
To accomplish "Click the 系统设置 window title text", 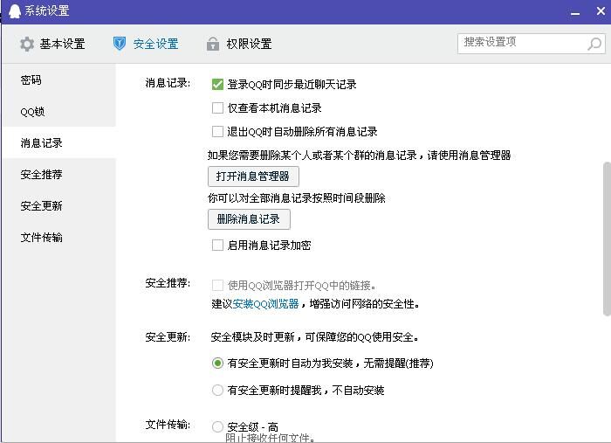I will coord(47,10).
